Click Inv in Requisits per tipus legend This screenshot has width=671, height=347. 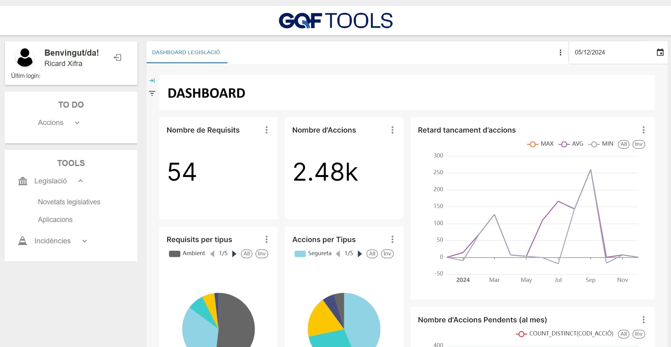click(x=262, y=254)
